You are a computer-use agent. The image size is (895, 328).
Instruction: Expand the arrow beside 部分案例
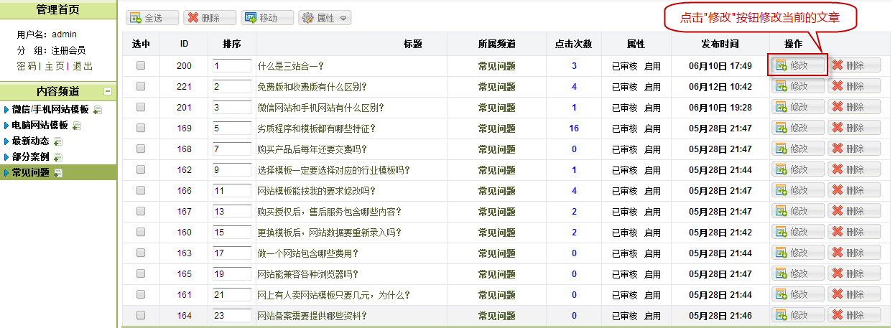click(x=6, y=157)
